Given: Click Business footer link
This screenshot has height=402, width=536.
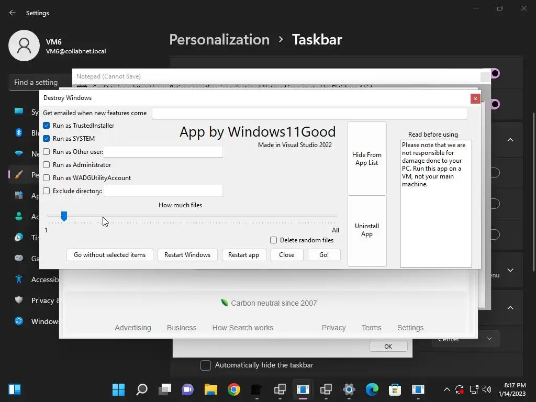Looking at the screenshot, I should coord(182,328).
